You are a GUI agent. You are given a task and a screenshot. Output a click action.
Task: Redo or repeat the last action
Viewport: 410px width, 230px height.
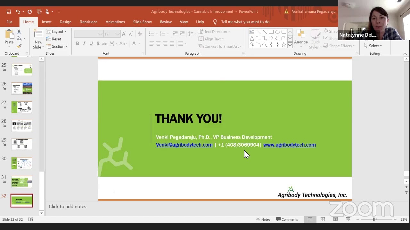pyautogui.click(x=29, y=11)
